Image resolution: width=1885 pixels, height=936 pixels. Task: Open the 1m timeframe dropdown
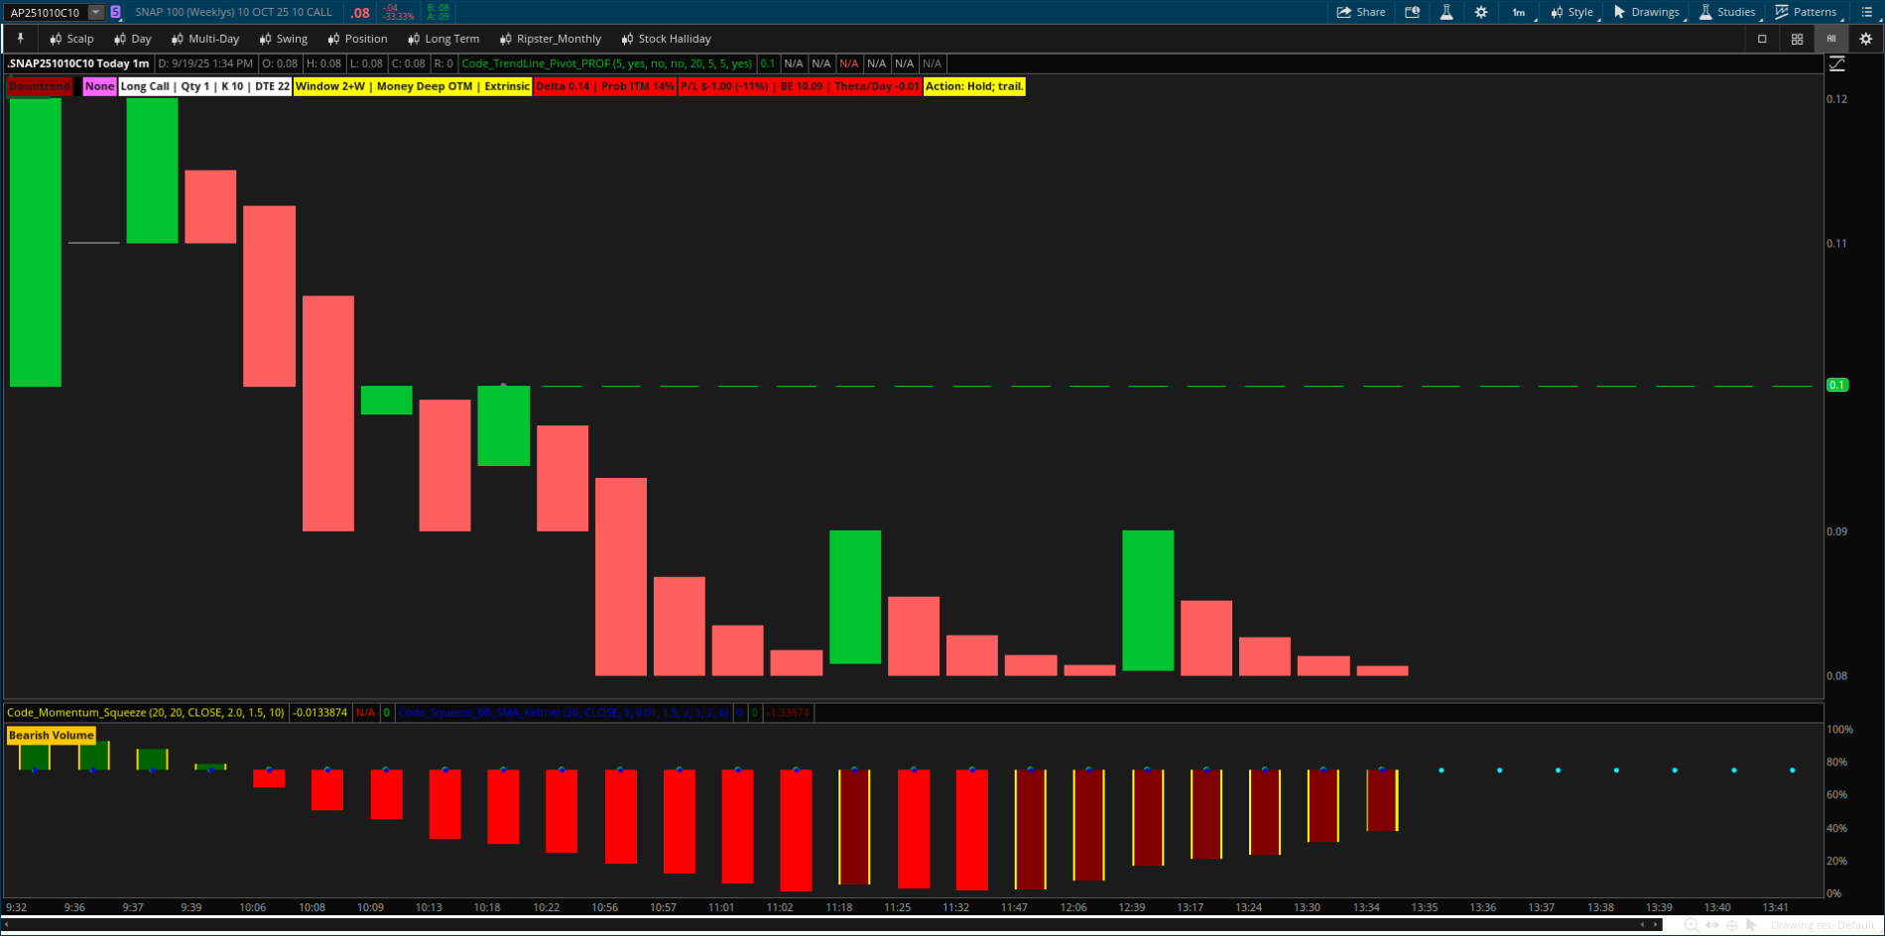[x=1519, y=12]
